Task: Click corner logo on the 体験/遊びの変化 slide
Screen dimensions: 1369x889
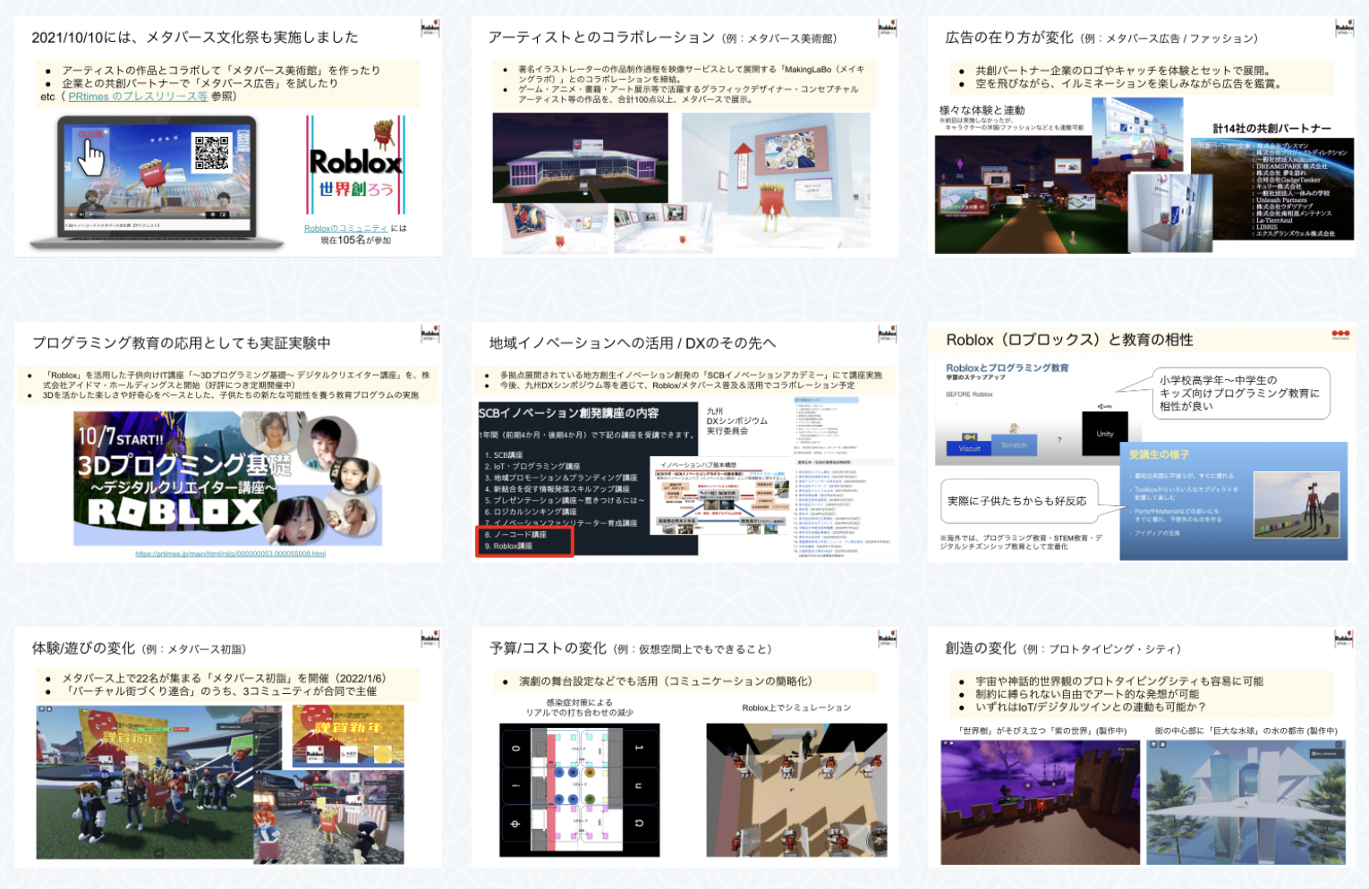Action: pyautogui.click(x=429, y=639)
